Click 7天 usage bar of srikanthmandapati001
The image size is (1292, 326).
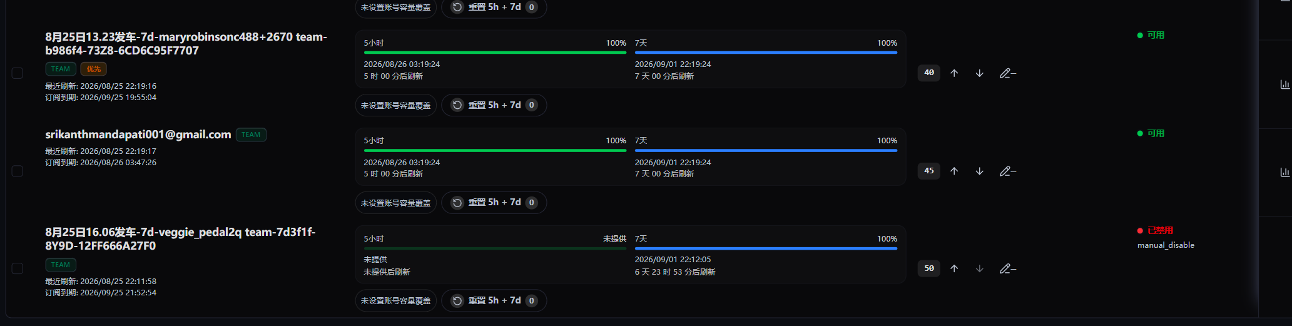point(766,151)
